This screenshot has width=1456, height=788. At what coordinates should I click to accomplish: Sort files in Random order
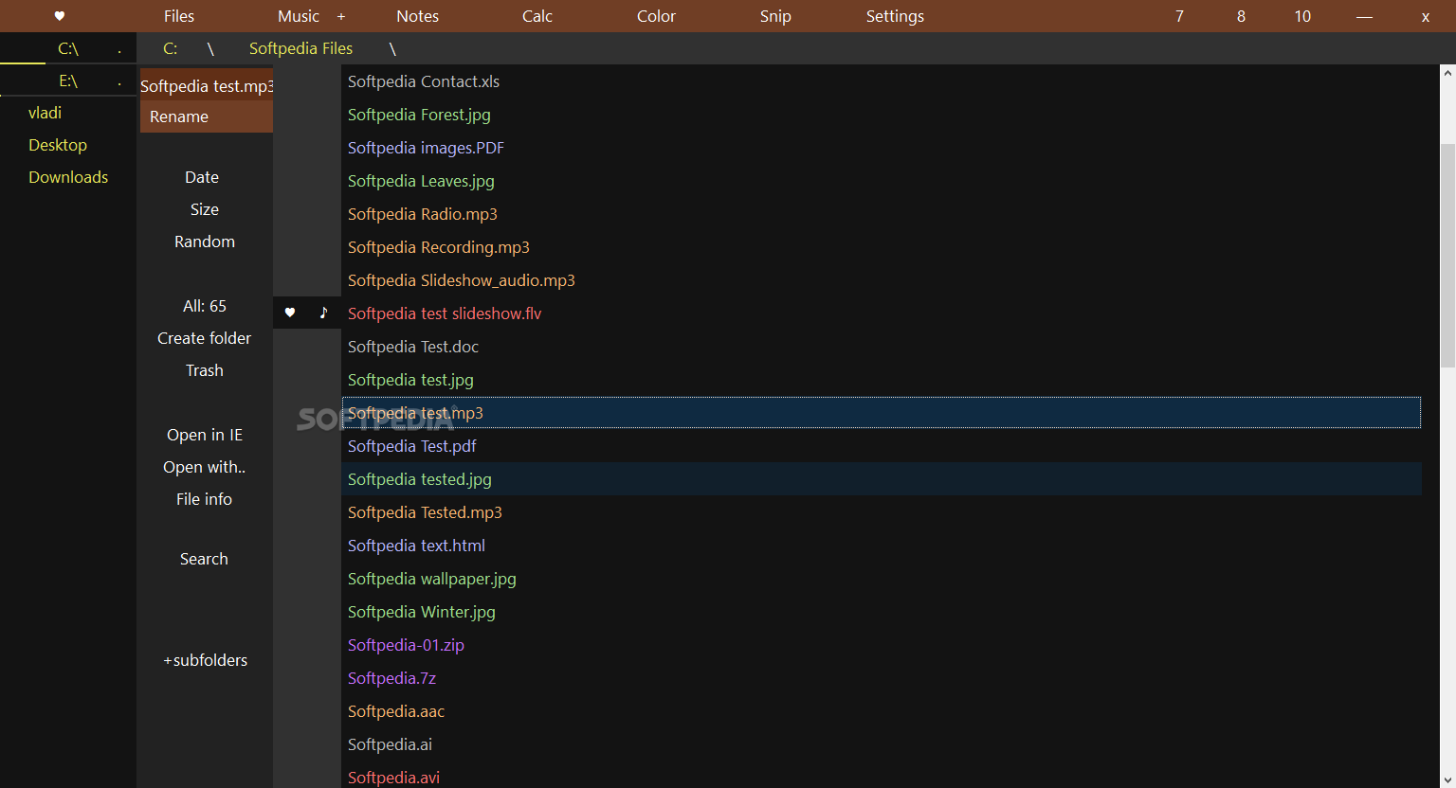(x=205, y=242)
